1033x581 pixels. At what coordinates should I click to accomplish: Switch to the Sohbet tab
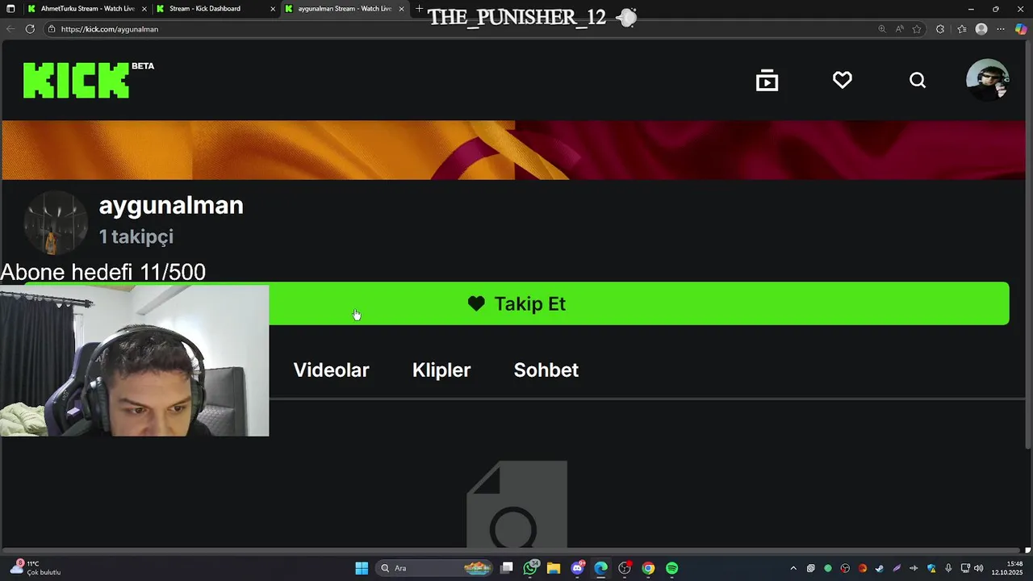tap(546, 370)
